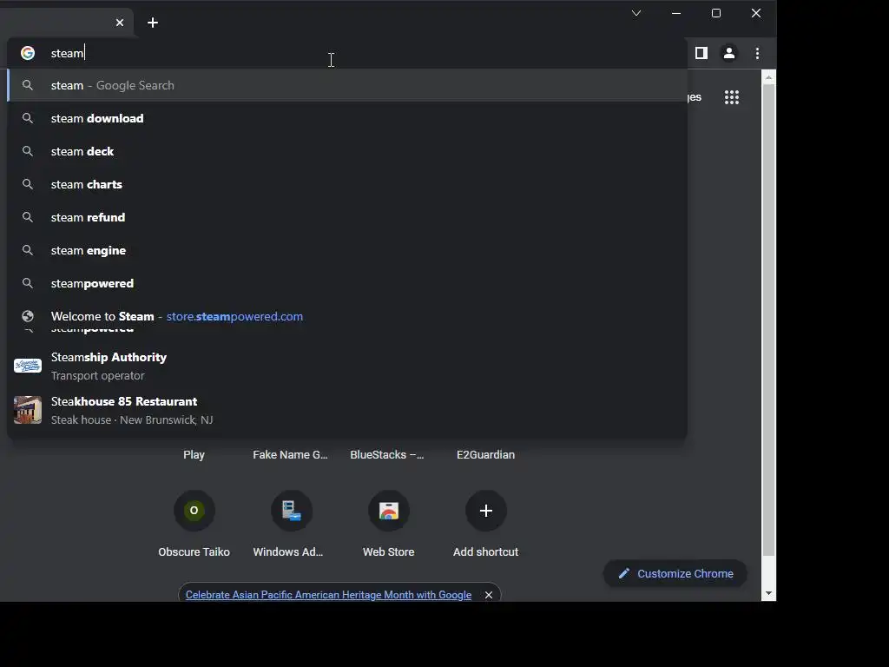
Task: Open Asian Pacific American Heritage Month link
Action: [x=328, y=595]
